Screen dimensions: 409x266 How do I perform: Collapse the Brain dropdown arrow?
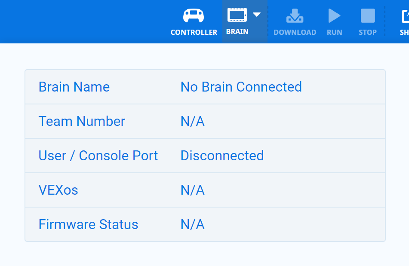point(257,15)
